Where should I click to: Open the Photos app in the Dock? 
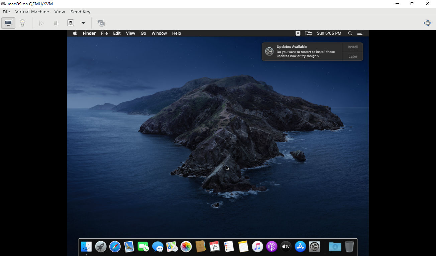coord(186,247)
